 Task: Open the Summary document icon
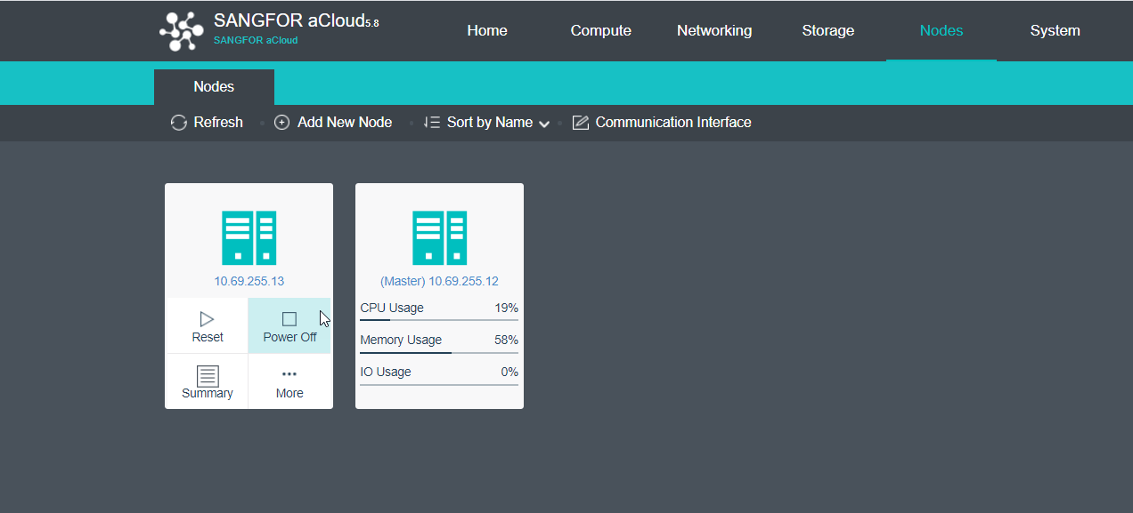[208, 375]
